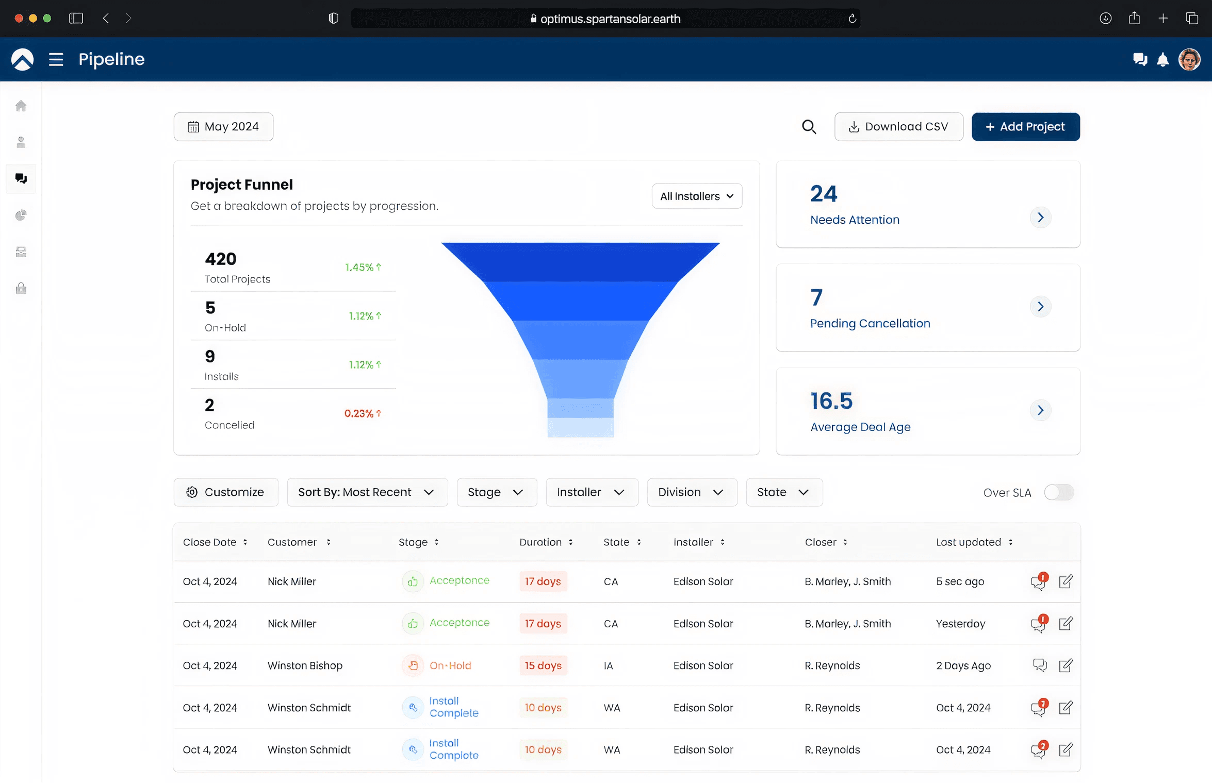Edit Winston Bishop project row
The image size is (1212, 784).
click(x=1066, y=665)
